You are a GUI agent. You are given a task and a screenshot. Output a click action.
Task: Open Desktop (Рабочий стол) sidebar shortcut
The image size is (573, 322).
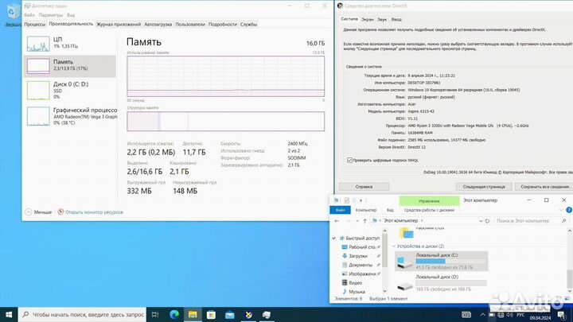362,247
